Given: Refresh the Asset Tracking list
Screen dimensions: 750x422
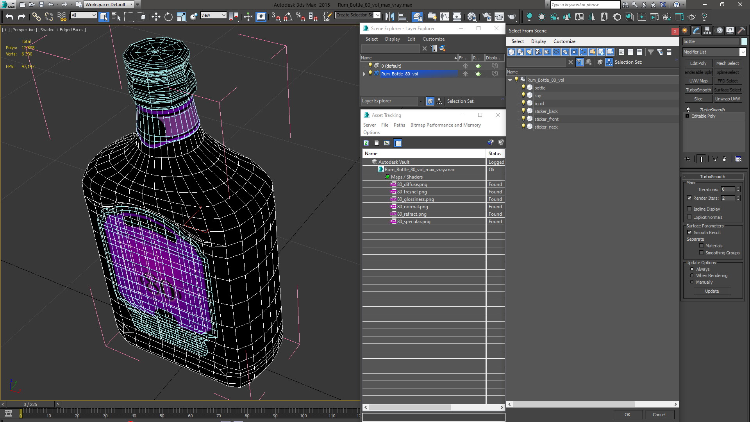Looking at the screenshot, I should tap(366, 143).
